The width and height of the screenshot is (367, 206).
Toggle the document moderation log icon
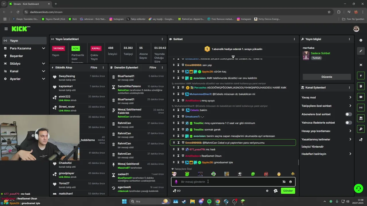(x=361, y=86)
